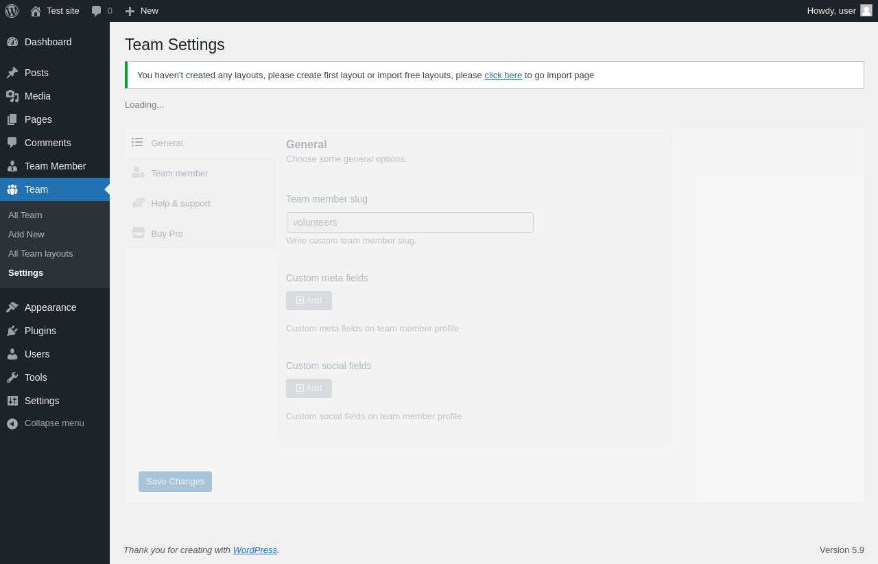This screenshot has width=878, height=564.
Task: Click the Team member tab user icon
Action: click(x=139, y=172)
